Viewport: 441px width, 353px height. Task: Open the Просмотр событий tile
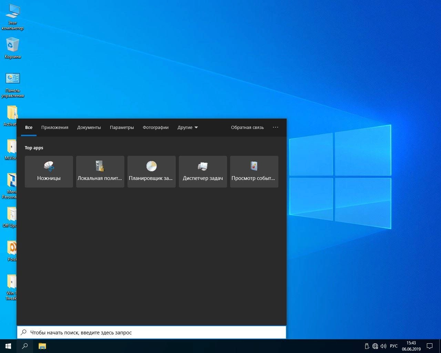click(254, 172)
